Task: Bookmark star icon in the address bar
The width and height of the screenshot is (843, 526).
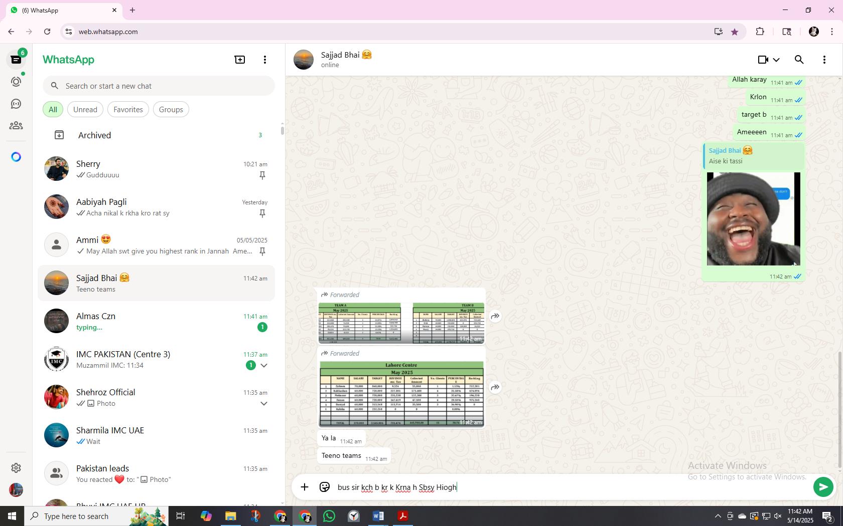Action: coord(735,32)
